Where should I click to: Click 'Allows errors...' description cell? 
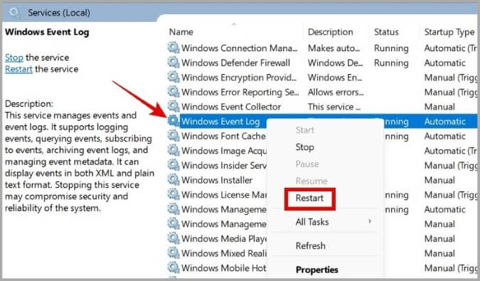tap(336, 92)
